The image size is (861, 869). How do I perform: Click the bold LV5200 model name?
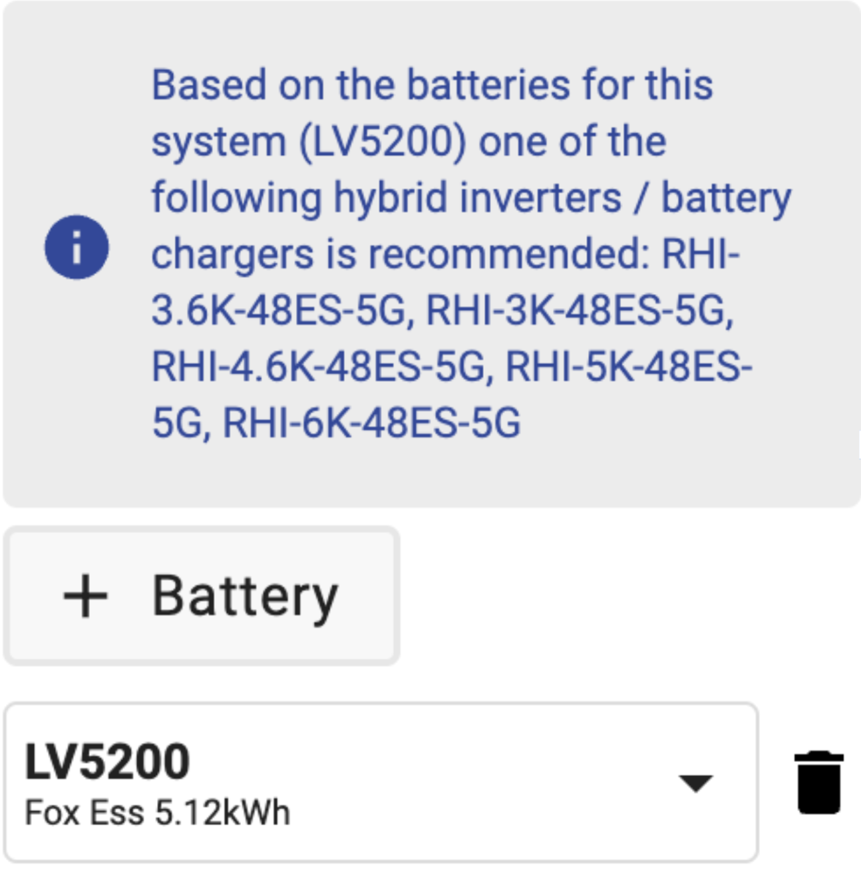pos(107,762)
